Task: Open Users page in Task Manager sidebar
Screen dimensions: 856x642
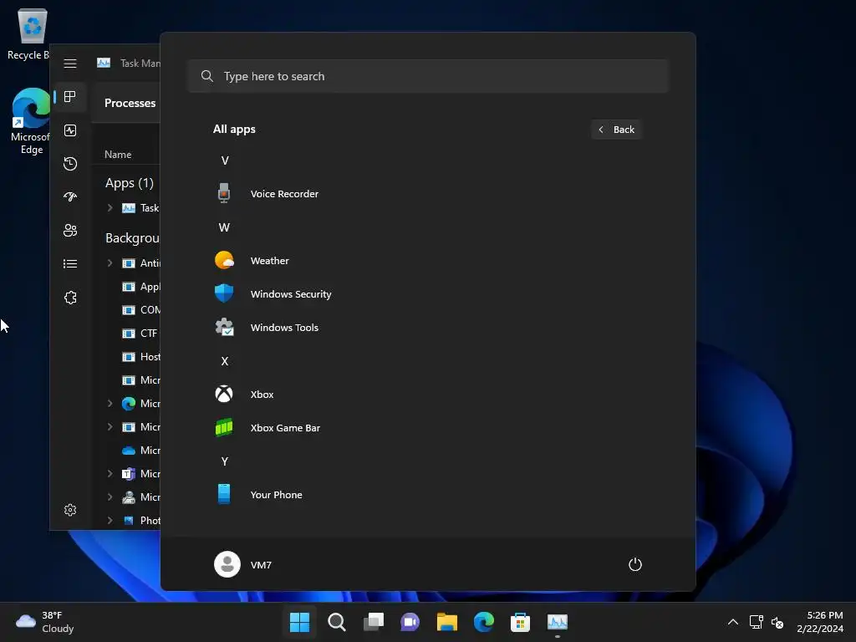Action: pyautogui.click(x=70, y=231)
